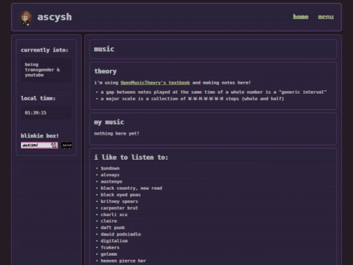Click 'black country, new road' list item
Screen dimensions: 353x265
[131, 188]
